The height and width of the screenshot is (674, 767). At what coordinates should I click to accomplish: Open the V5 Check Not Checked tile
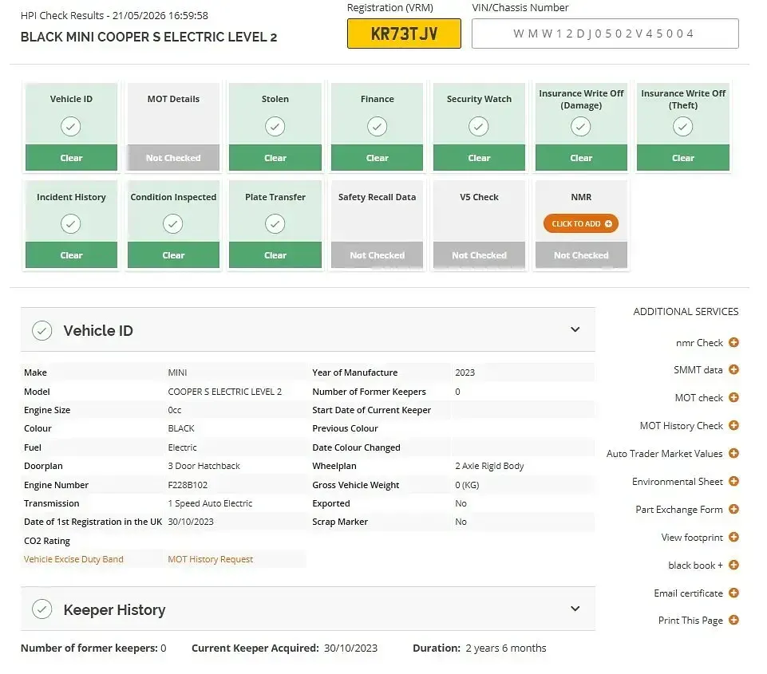pyautogui.click(x=479, y=224)
